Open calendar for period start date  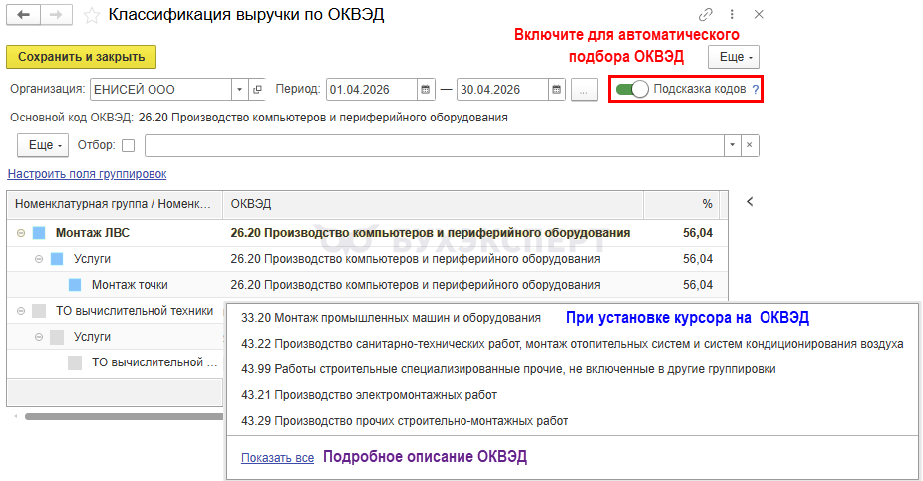click(427, 89)
